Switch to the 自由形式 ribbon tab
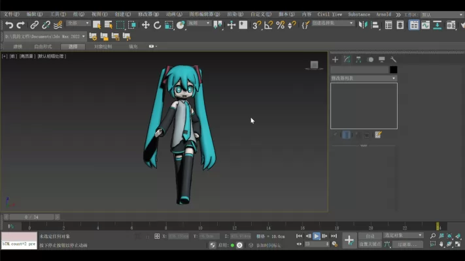This screenshot has height=261, width=465. (x=43, y=46)
